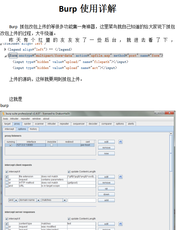Move the rule down with down button
177x230 pixels.
click(x=107, y=194)
